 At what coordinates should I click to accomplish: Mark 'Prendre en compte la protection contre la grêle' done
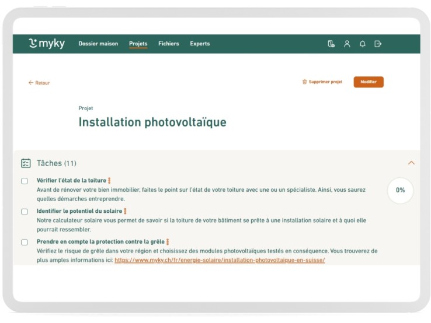tap(25, 242)
